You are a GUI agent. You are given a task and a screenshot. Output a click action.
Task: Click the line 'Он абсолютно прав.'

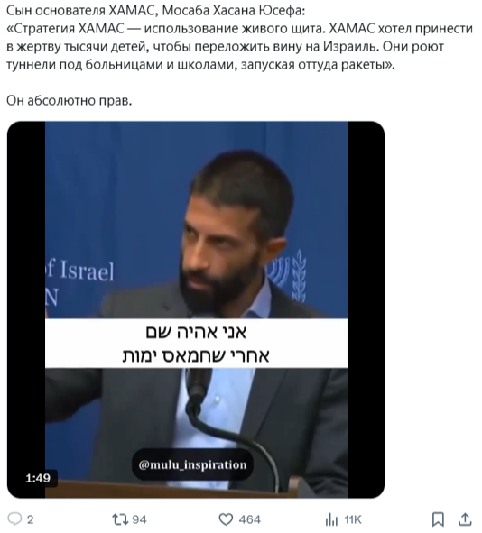(x=70, y=100)
